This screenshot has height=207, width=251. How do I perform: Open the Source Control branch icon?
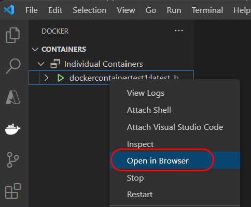(x=13, y=160)
